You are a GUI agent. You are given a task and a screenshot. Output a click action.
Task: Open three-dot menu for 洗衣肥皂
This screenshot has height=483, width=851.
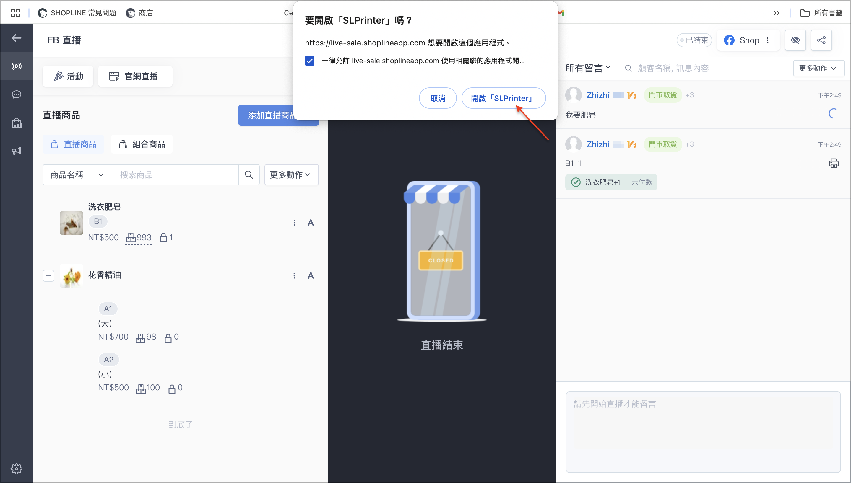point(294,223)
